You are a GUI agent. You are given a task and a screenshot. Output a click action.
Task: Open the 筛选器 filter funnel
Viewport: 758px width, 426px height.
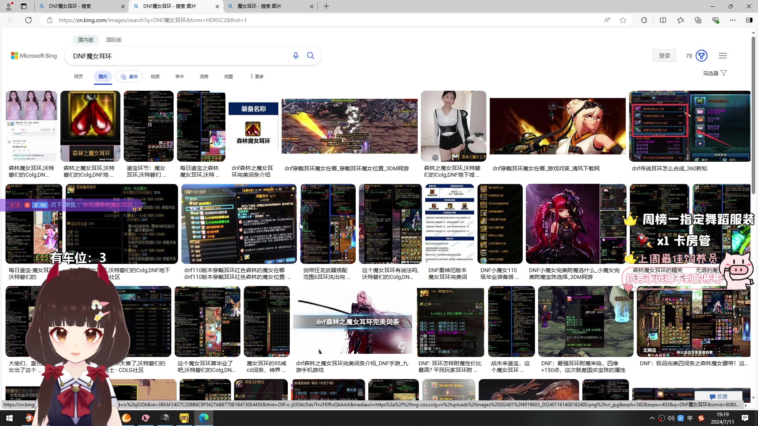tap(715, 73)
